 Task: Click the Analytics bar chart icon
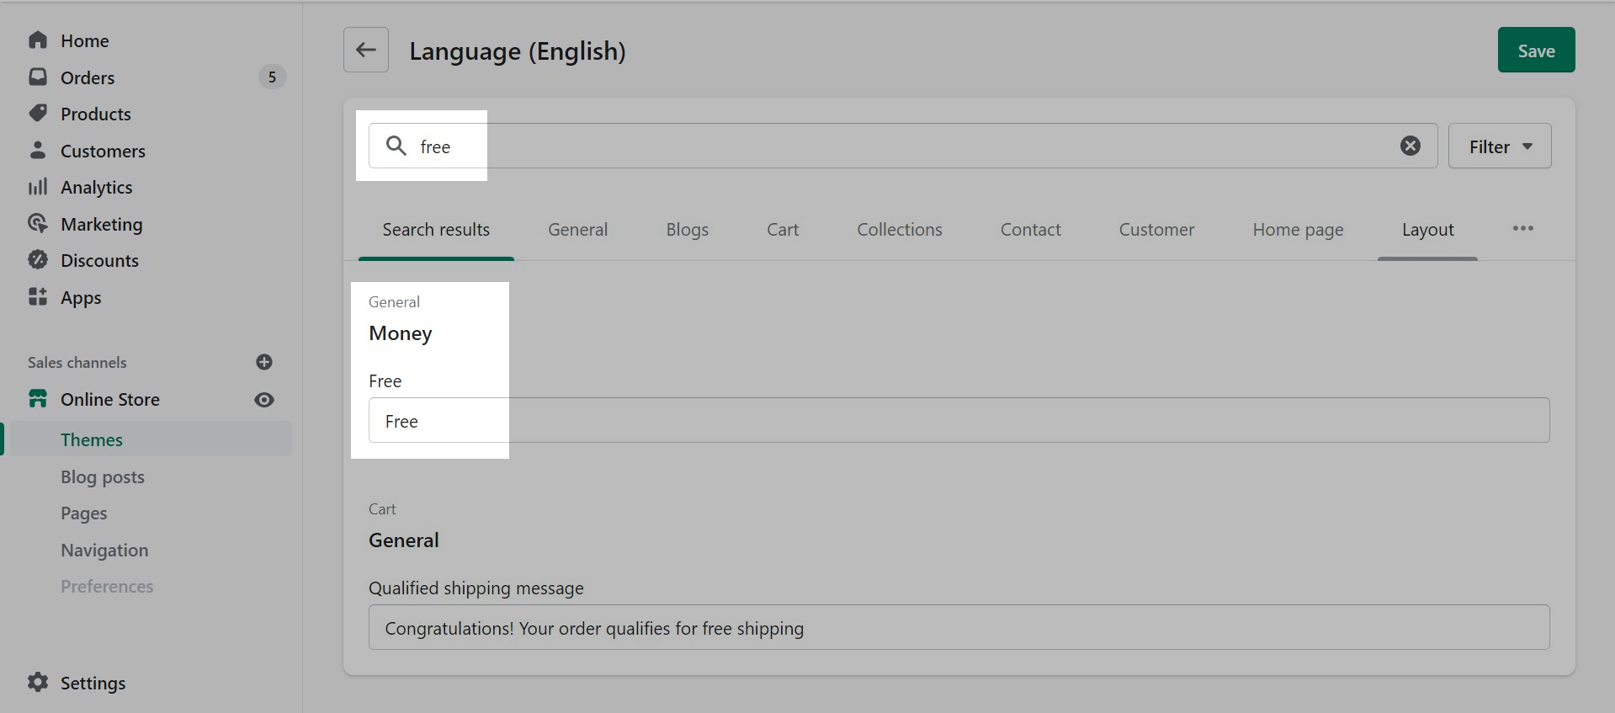click(x=38, y=187)
